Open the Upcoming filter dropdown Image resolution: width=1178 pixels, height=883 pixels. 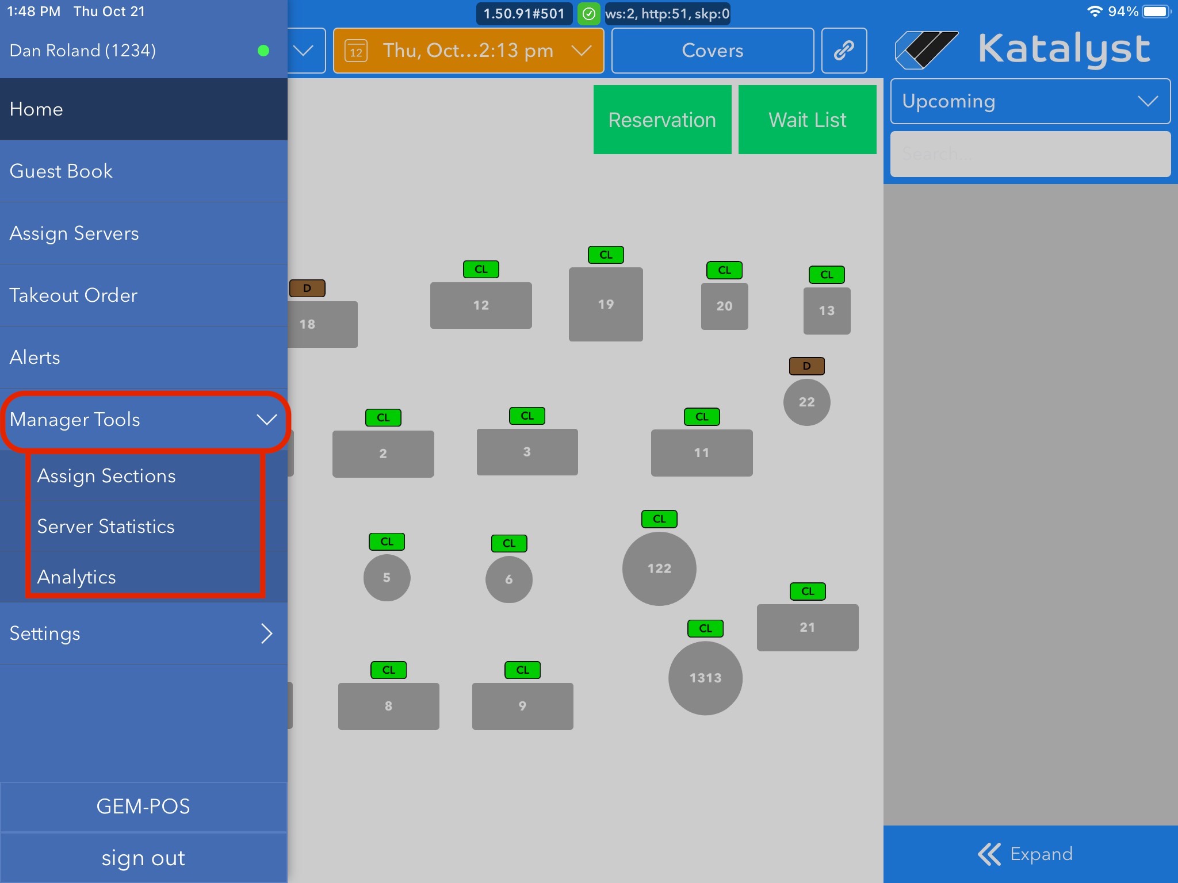point(1030,101)
